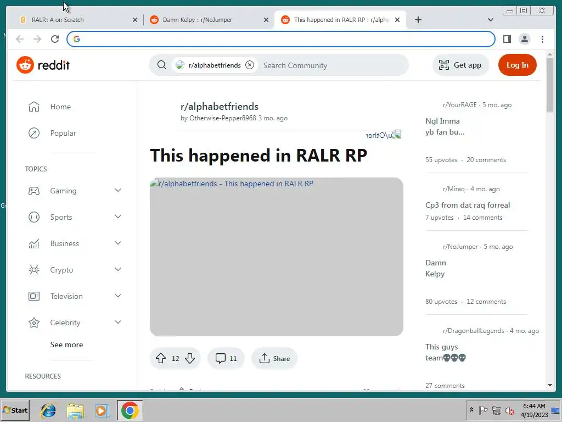Close the This happened in RALR RP tab
This screenshot has width=562, height=422.
pos(397,20)
